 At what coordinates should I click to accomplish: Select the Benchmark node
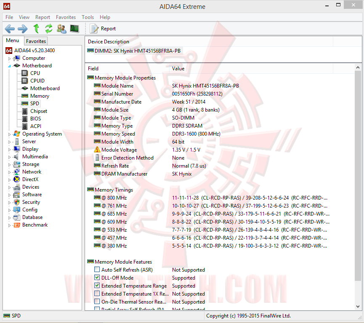click(35, 225)
